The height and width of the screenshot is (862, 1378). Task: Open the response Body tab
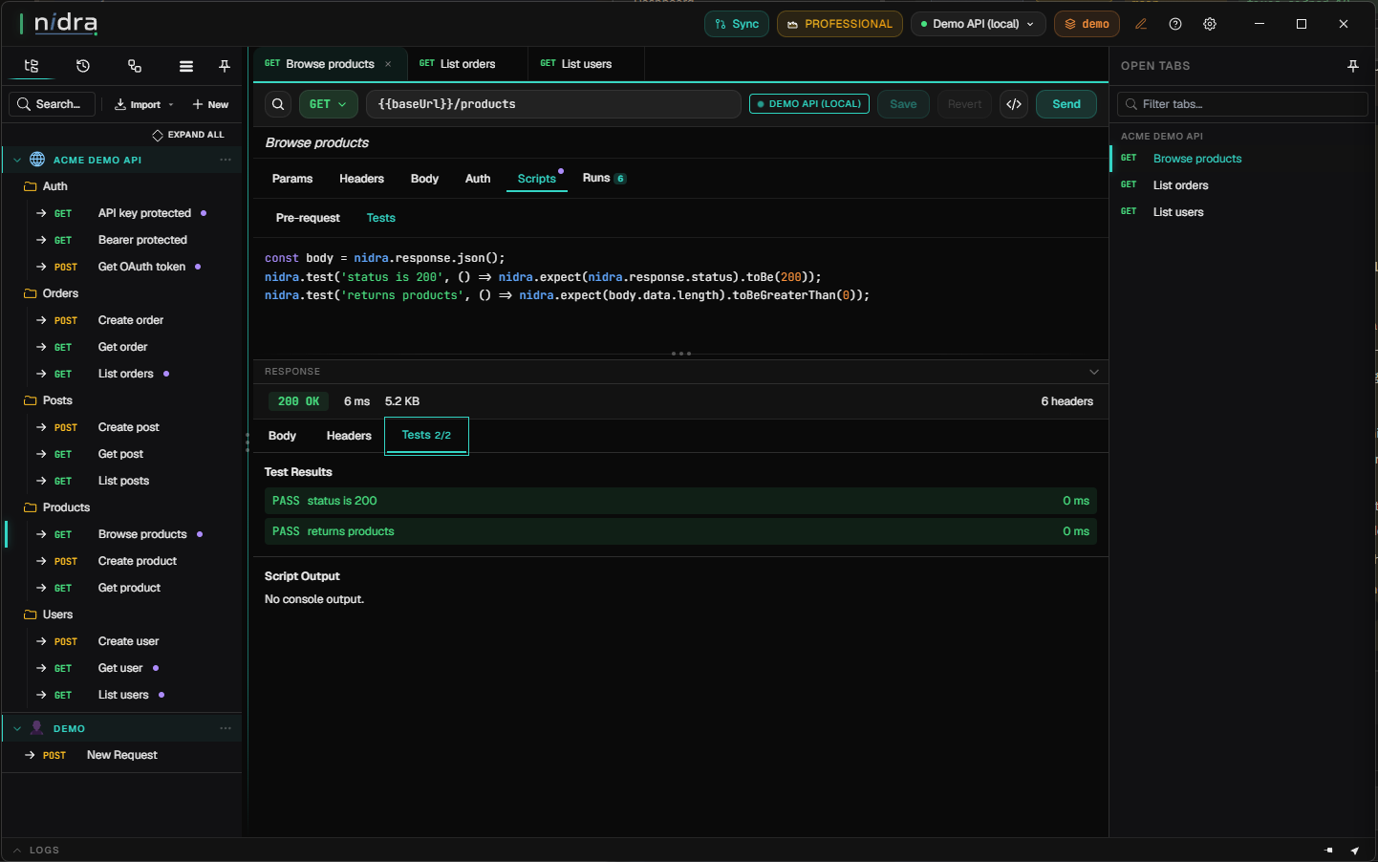pos(282,436)
